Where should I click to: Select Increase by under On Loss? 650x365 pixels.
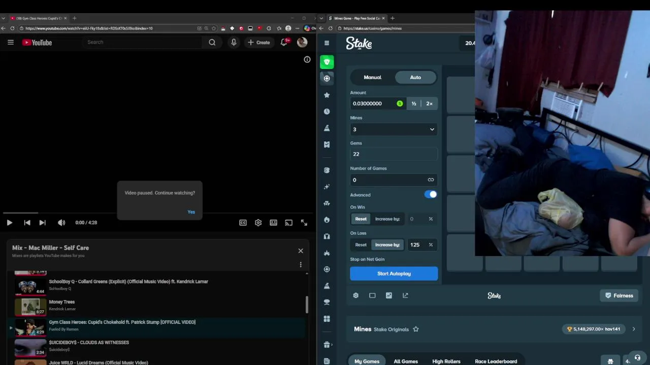click(387, 245)
